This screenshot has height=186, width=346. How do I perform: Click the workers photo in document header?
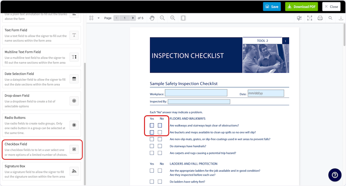pyautogui.click(x=266, y=58)
